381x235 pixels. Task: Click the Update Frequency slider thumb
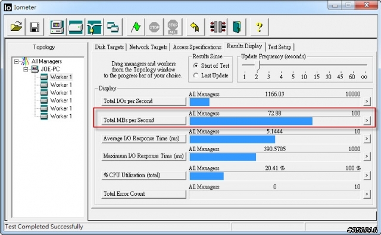(258, 65)
